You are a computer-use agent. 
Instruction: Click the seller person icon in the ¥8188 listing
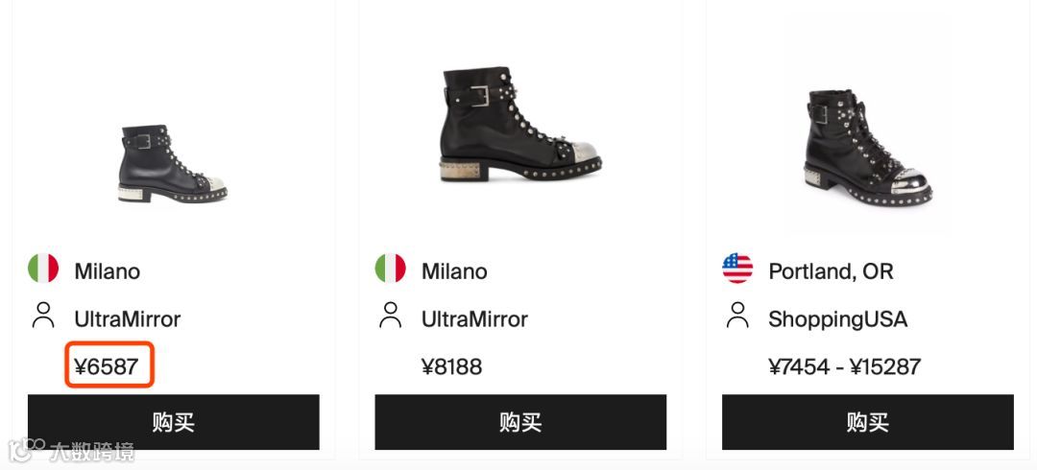point(390,316)
